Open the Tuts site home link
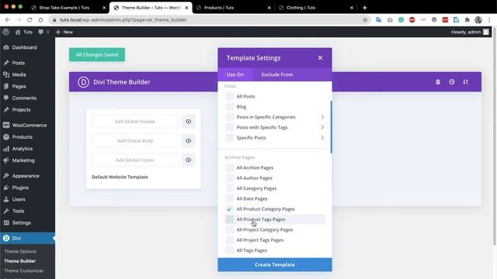The height and width of the screenshot is (279, 497). point(24,32)
